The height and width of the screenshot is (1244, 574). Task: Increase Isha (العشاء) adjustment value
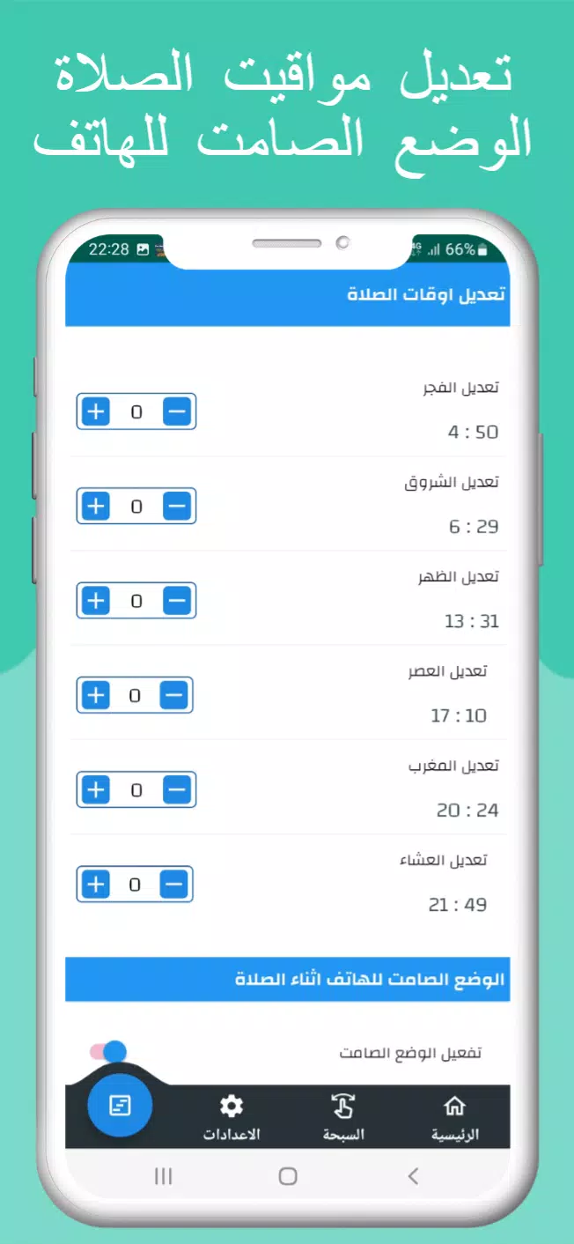[96, 885]
